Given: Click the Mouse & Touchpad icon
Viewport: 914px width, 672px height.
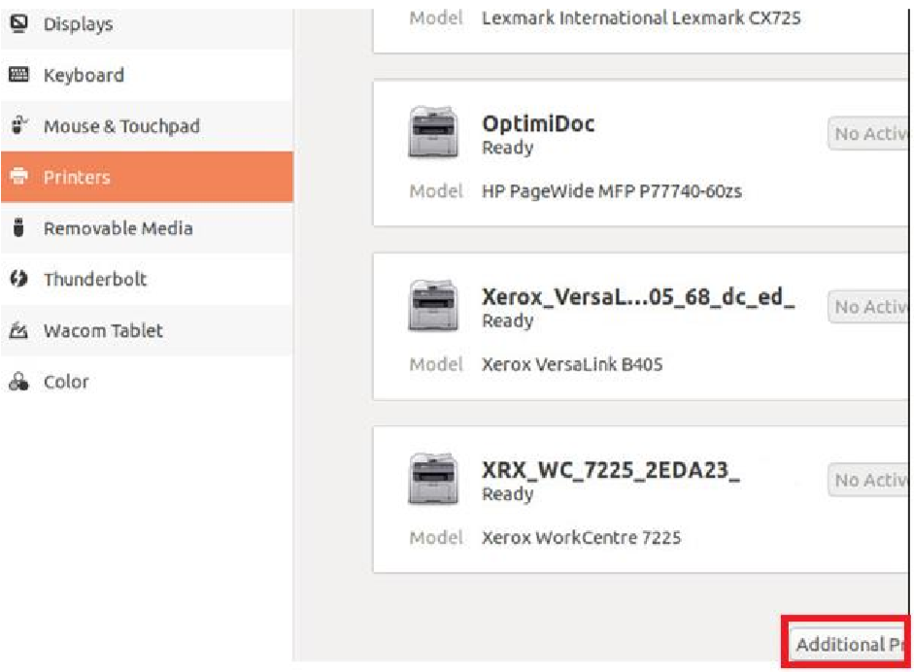Looking at the screenshot, I should pos(17,126).
